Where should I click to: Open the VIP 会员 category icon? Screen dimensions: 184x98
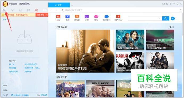pyautogui.click(x=58, y=18)
